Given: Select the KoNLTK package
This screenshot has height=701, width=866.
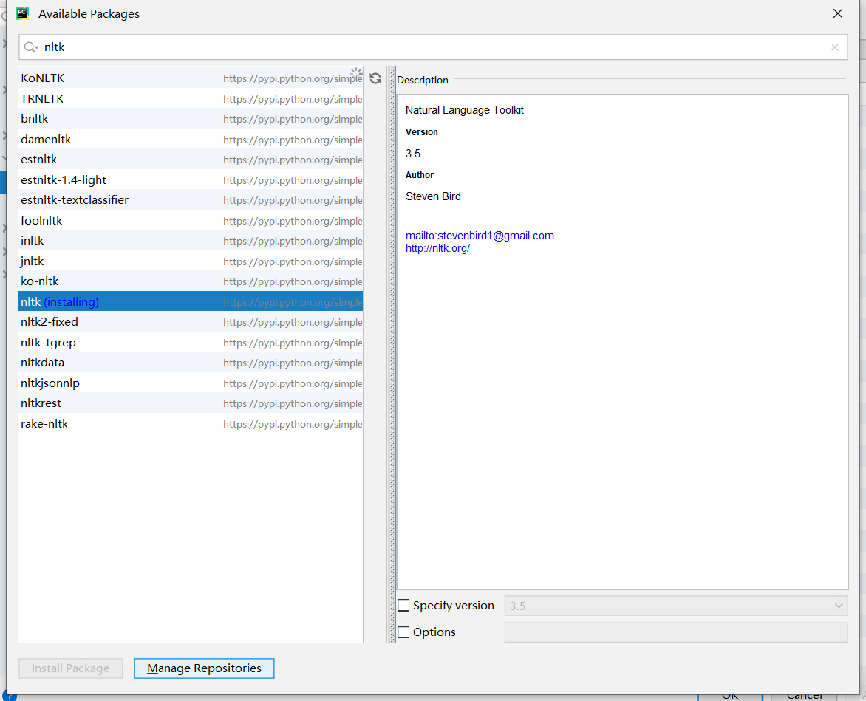Looking at the screenshot, I should [191, 78].
